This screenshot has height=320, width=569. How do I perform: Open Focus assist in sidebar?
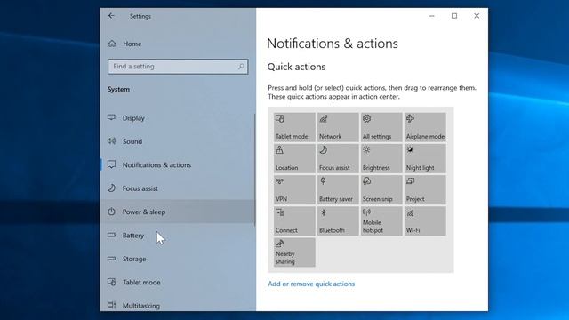click(177, 188)
